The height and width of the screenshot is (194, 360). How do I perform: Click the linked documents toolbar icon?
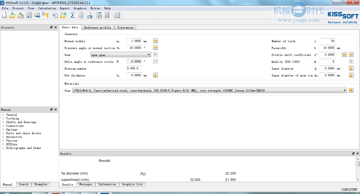(x=55, y=15)
